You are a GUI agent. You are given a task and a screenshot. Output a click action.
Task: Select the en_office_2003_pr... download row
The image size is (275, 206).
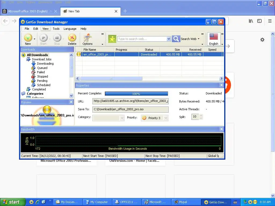[x=149, y=54]
